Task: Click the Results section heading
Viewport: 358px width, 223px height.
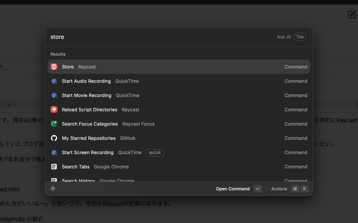Action: 58,54
